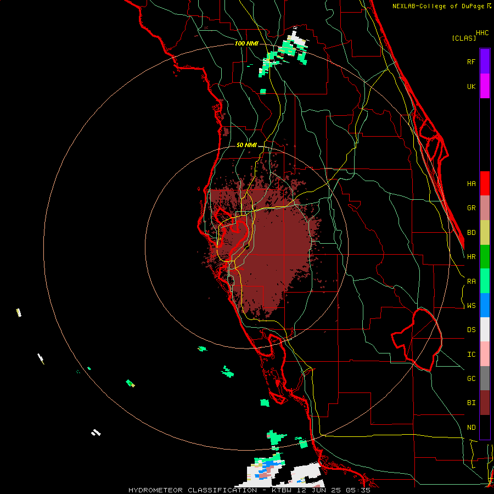Screen dimensions: 494x494
Task: Click the HA legend label
Action: pyautogui.click(x=471, y=184)
